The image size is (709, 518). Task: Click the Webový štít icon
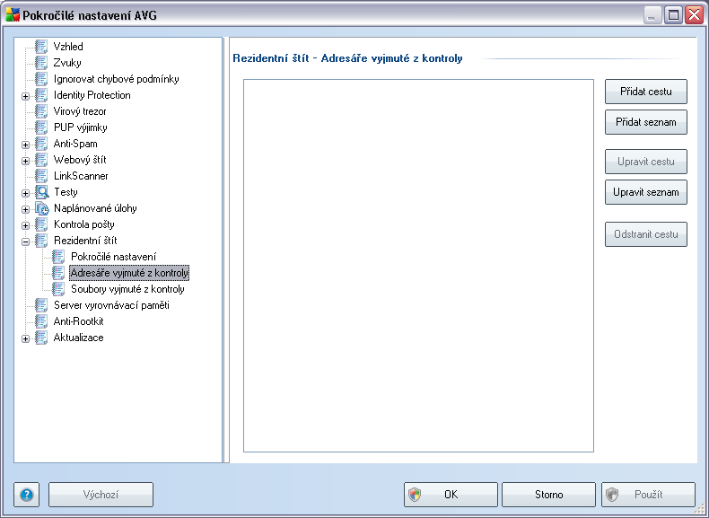pyautogui.click(x=41, y=159)
